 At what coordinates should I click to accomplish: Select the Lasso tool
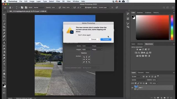pyautogui.click(x=4, y=21)
